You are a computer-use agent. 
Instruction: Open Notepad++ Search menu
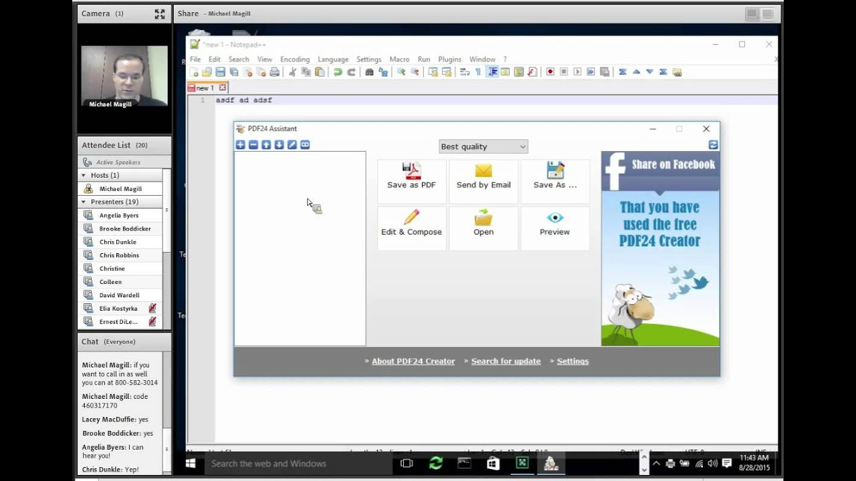coord(239,59)
